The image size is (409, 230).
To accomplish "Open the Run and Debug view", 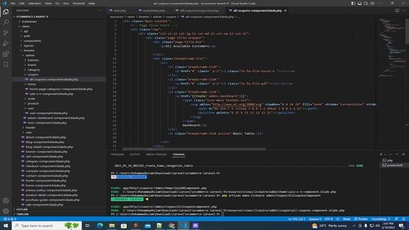I will [x=6, y=43].
